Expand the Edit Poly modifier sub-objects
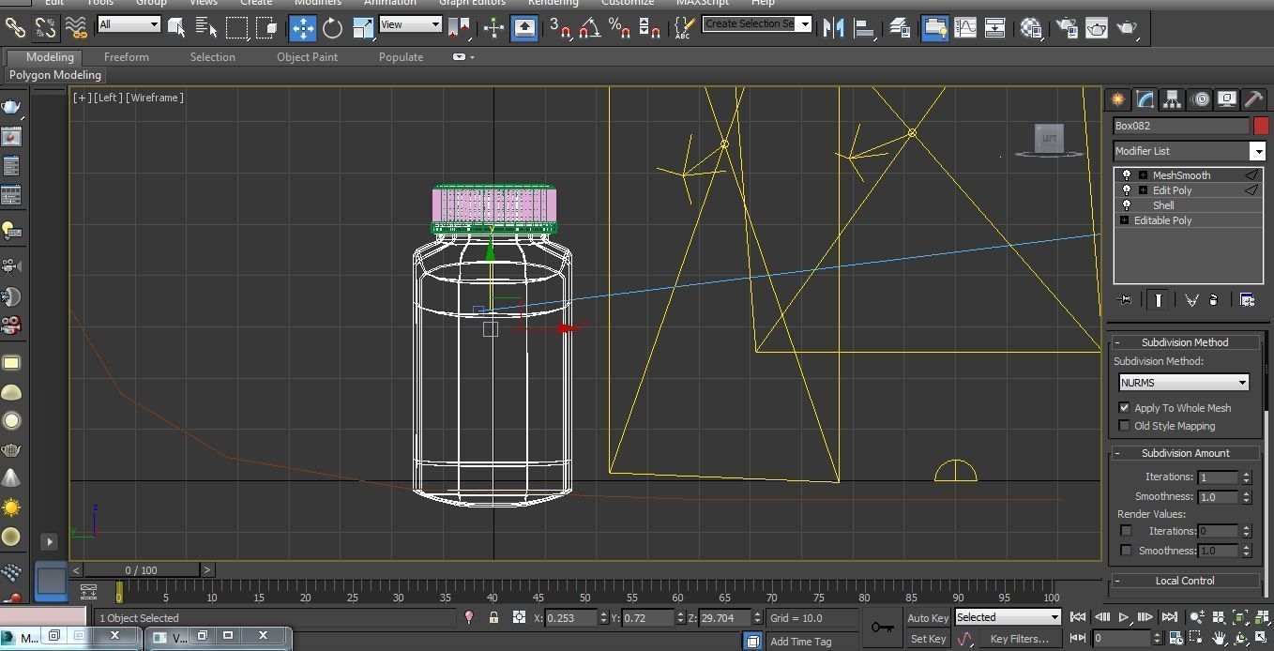This screenshot has width=1274, height=651. (x=1143, y=190)
